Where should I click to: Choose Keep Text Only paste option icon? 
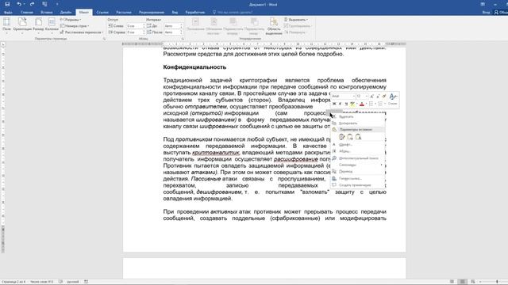(358, 137)
